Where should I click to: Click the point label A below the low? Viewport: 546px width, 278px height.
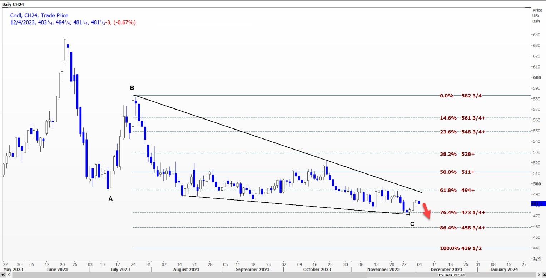110,198
